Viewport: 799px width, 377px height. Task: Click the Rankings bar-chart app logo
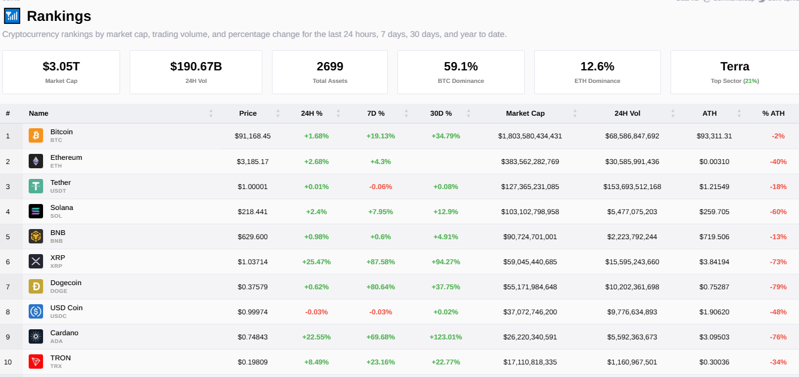point(12,16)
